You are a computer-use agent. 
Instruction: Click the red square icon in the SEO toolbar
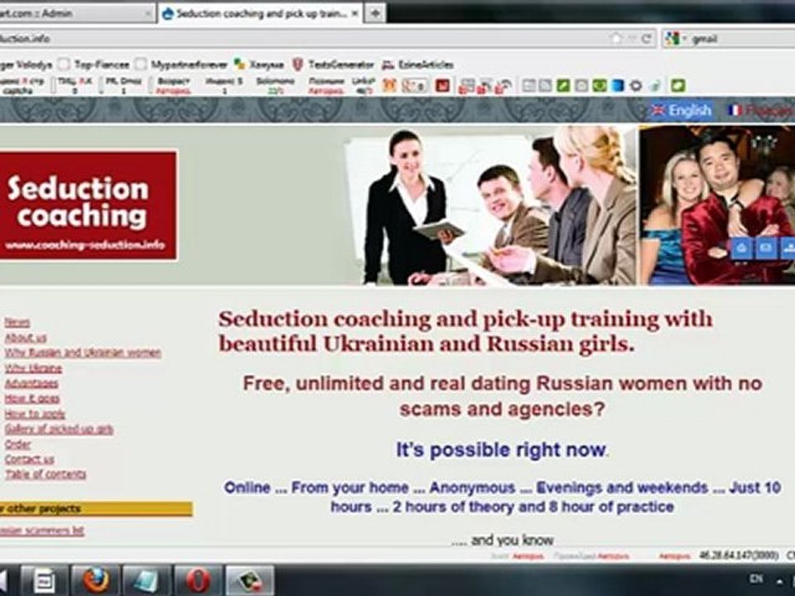442,85
